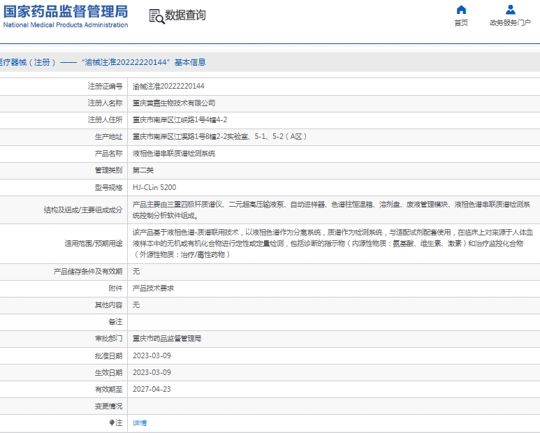Image resolution: width=540 pixels, height=433 pixels.
Task: Click 无 in 产品储存条件及有效期 row
Action: 136,272
